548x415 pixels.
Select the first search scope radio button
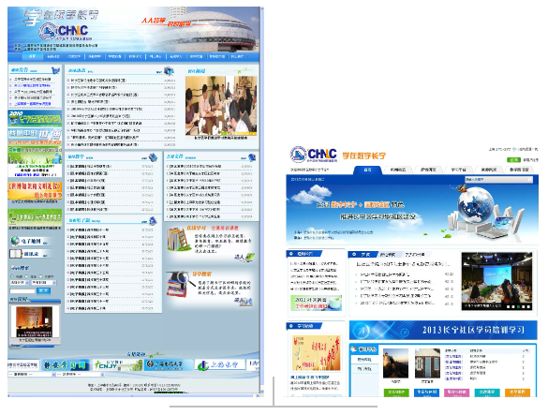(13, 276)
